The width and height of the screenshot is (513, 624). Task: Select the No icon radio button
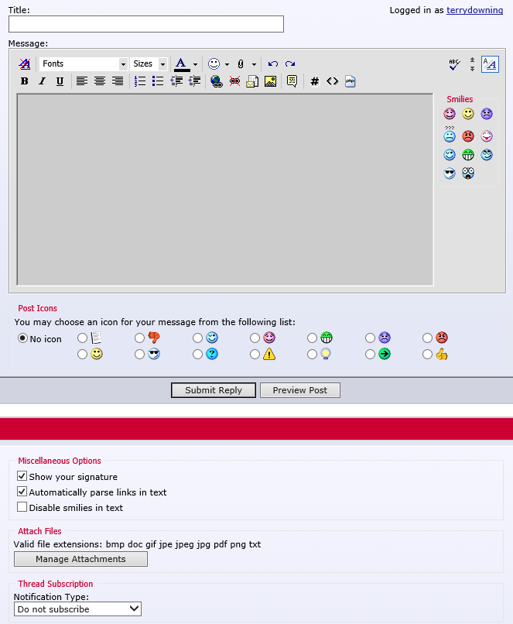22,338
